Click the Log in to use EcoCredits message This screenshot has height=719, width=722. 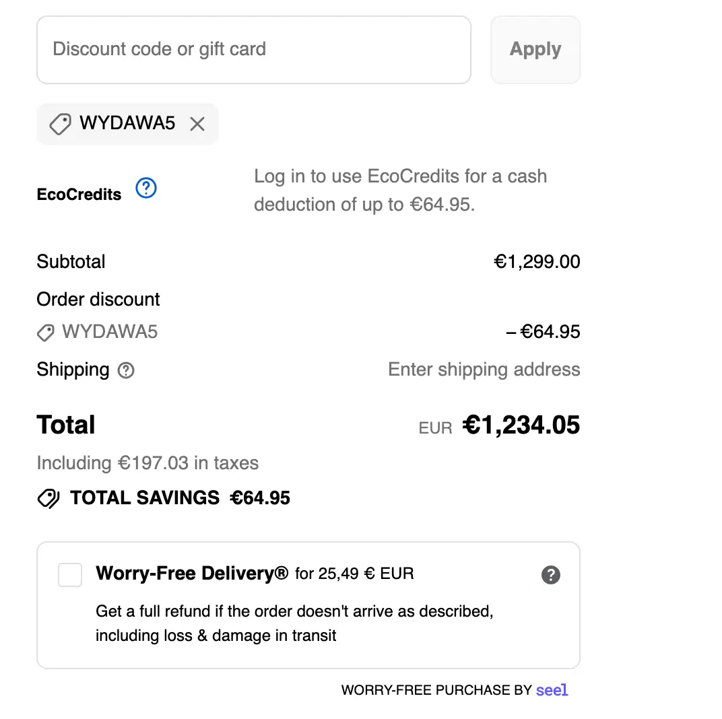[400, 190]
